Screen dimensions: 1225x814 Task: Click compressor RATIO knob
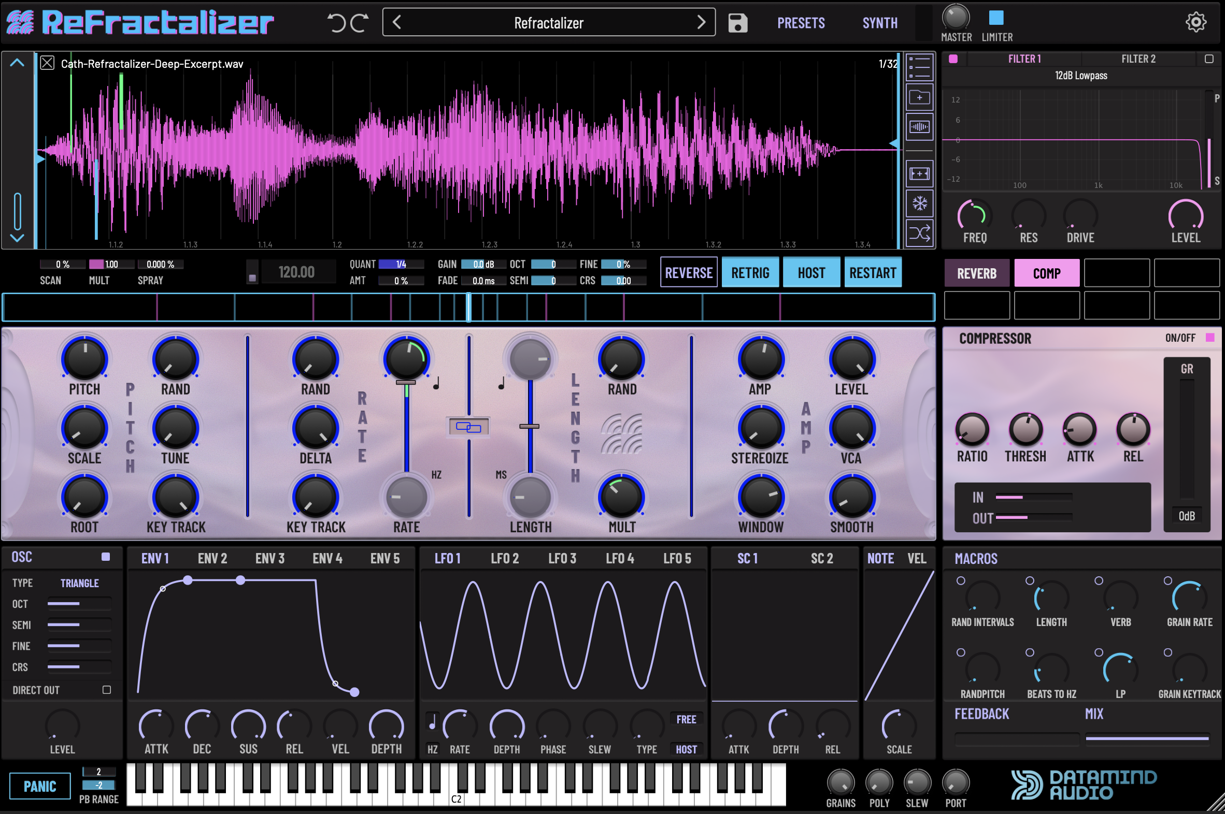pos(972,429)
